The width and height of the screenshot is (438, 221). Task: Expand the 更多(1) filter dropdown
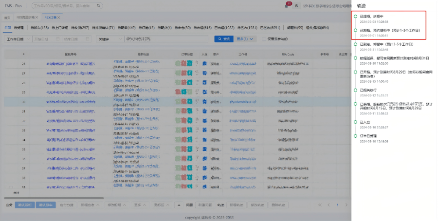click(246, 39)
